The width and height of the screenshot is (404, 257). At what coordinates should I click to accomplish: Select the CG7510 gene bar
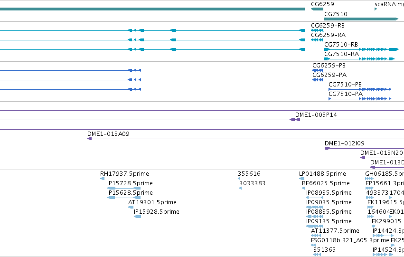361,19
